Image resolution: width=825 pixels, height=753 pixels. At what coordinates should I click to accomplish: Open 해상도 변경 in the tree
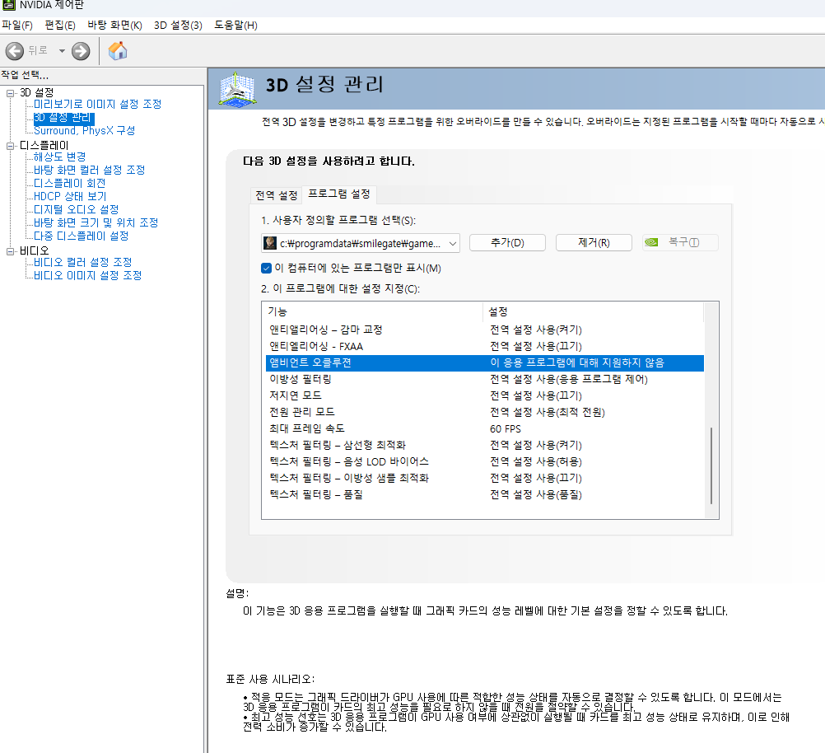[59, 157]
